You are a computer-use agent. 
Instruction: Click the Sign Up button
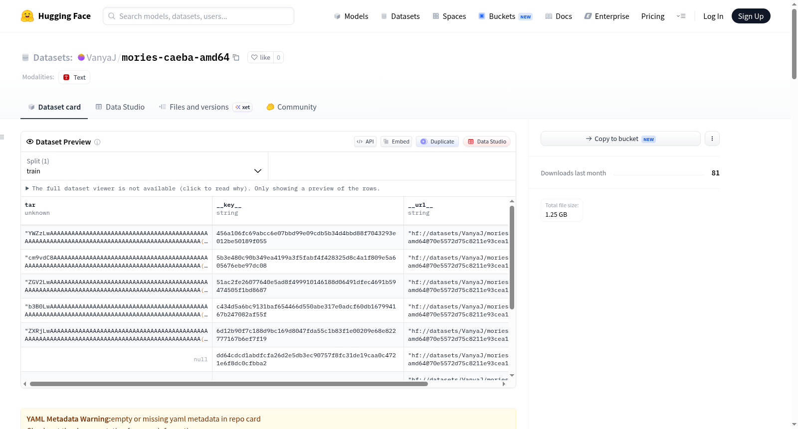(751, 16)
